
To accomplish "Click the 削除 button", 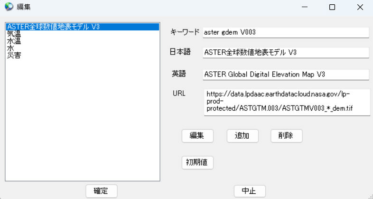I will [x=286, y=135].
